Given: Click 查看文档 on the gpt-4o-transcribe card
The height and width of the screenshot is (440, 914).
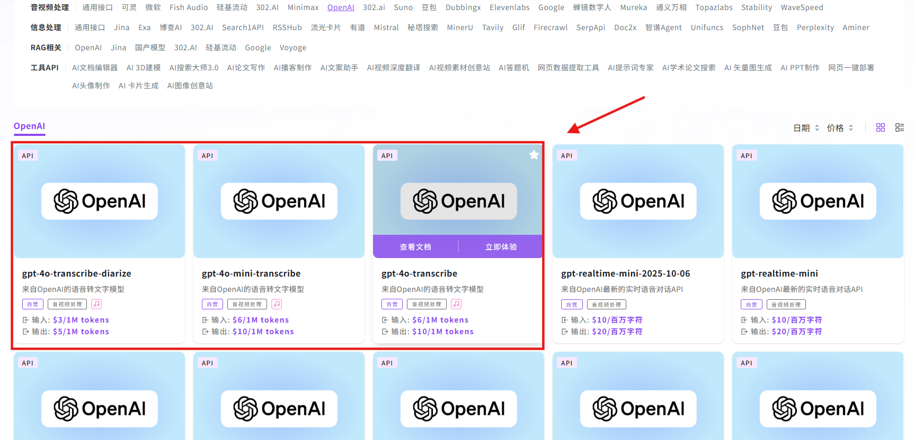Looking at the screenshot, I should (x=415, y=247).
